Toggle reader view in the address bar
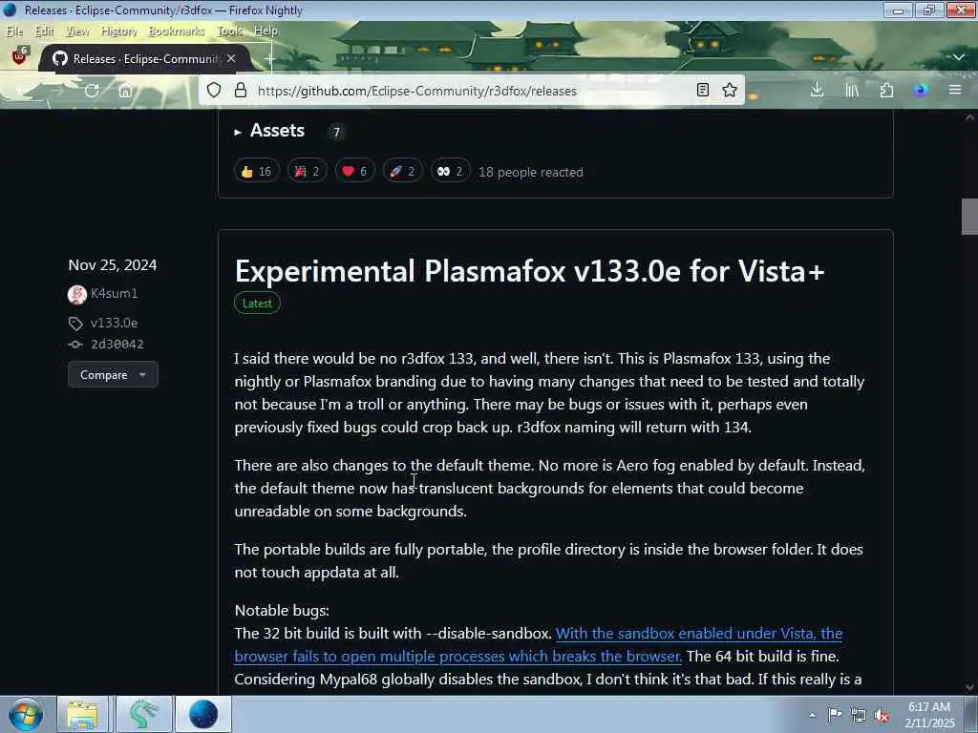Viewport: 978px width, 733px height. [703, 91]
